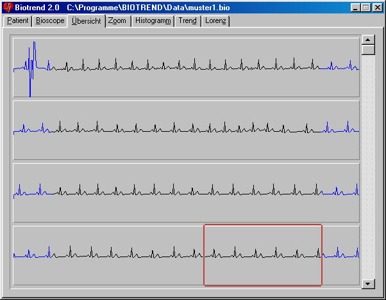386x300 pixels.
Task: Select the third ECG overview strip
Action: [186, 193]
